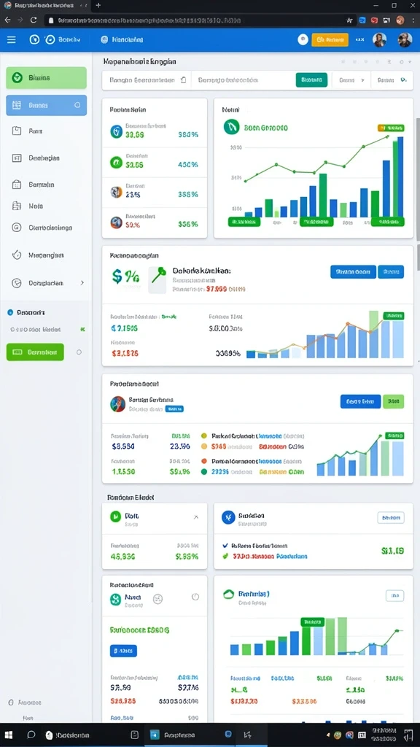This screenshot has width=420, height=747.
Task: Collapse the small card using its up chevron
Action: (195, 517)
